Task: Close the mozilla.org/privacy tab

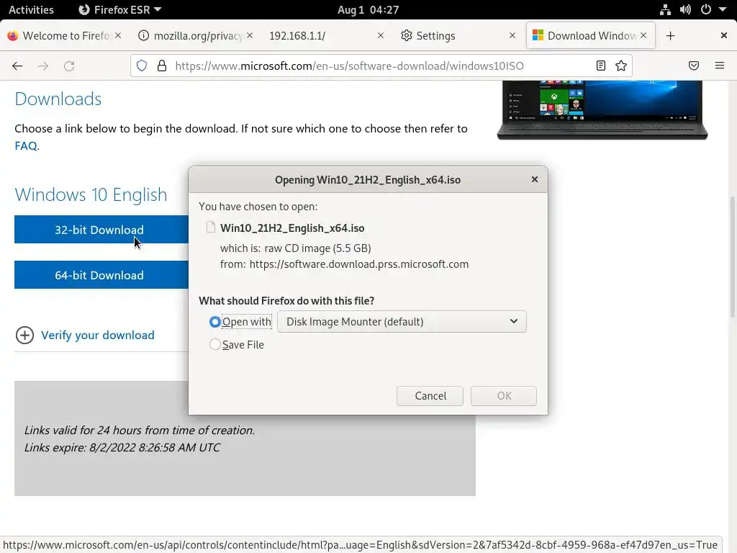Action: tap(250, 35)
